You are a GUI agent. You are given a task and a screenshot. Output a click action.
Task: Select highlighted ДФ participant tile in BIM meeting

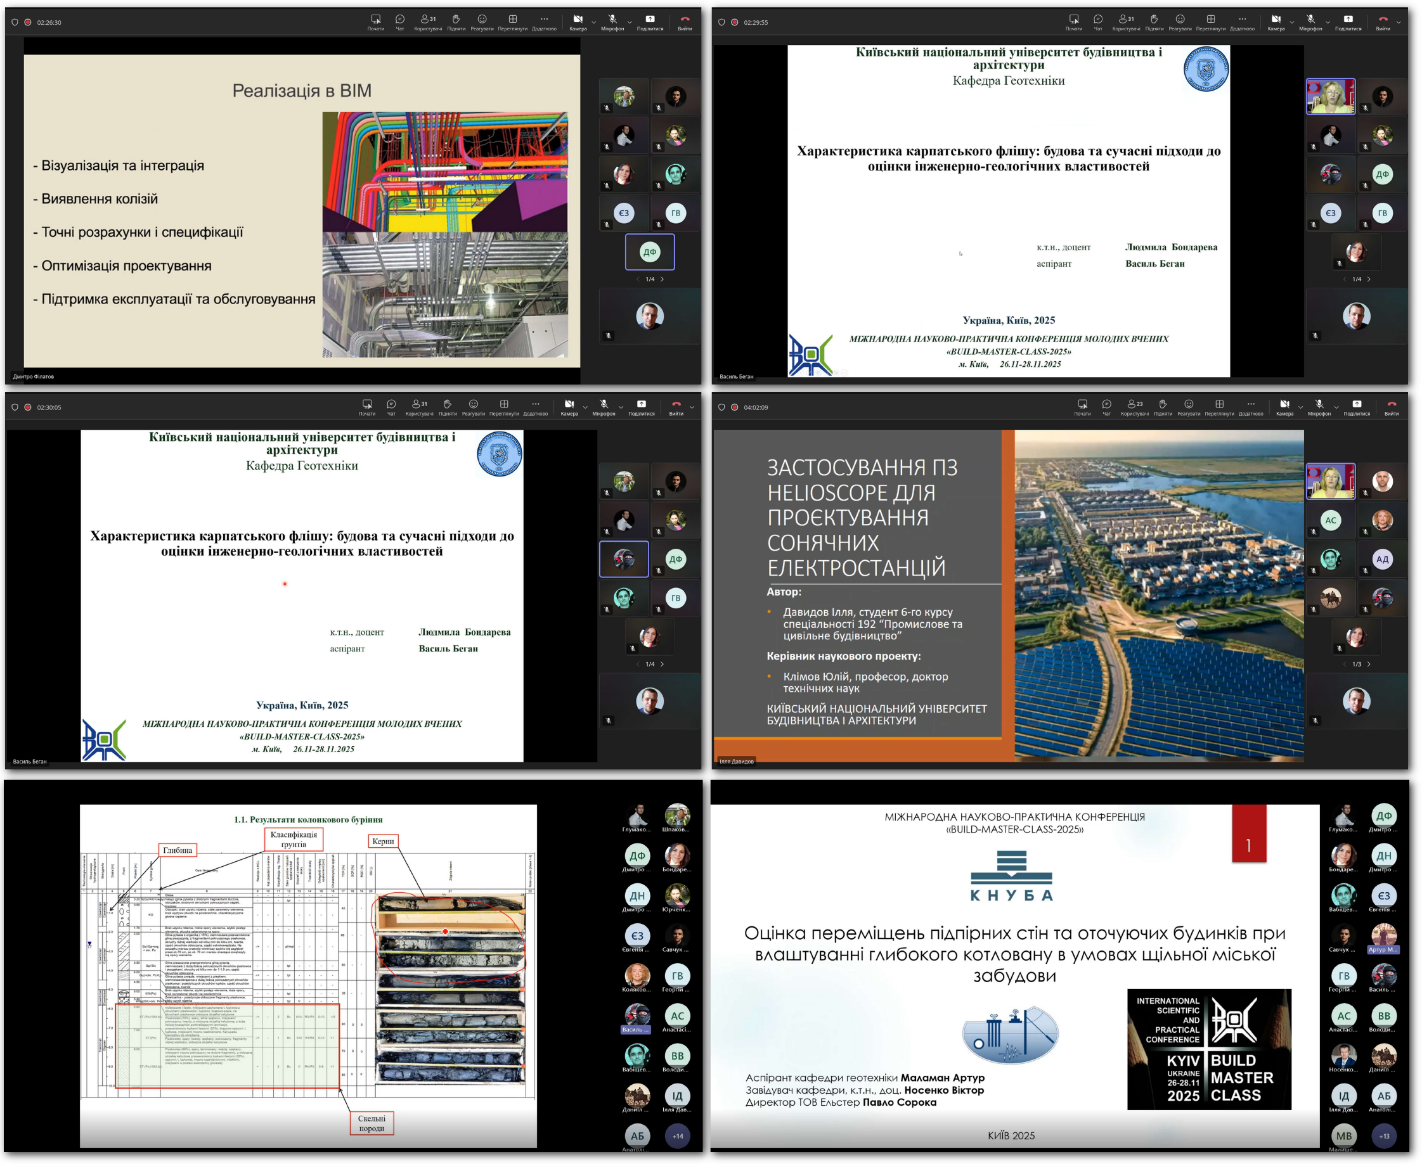[649, 252]
